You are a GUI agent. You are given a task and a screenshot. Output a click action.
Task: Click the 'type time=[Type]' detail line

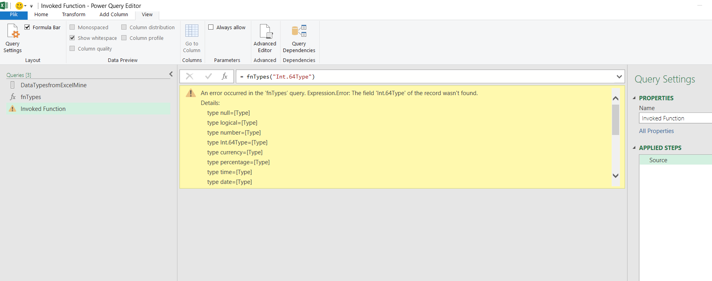tap(230, 172)
